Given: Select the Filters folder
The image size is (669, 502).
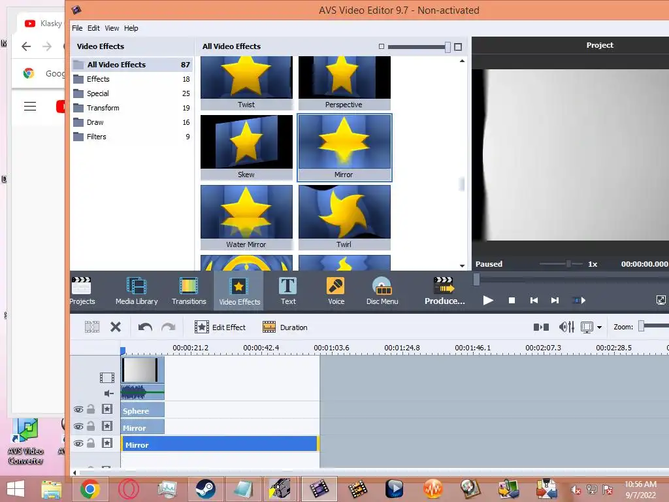Looking at the screenshot, I should pos(132,137).
